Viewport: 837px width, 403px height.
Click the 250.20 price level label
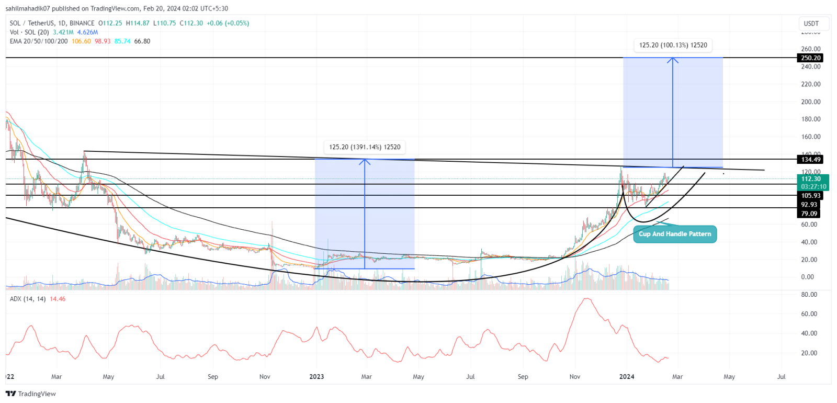(x=810, y=58)
